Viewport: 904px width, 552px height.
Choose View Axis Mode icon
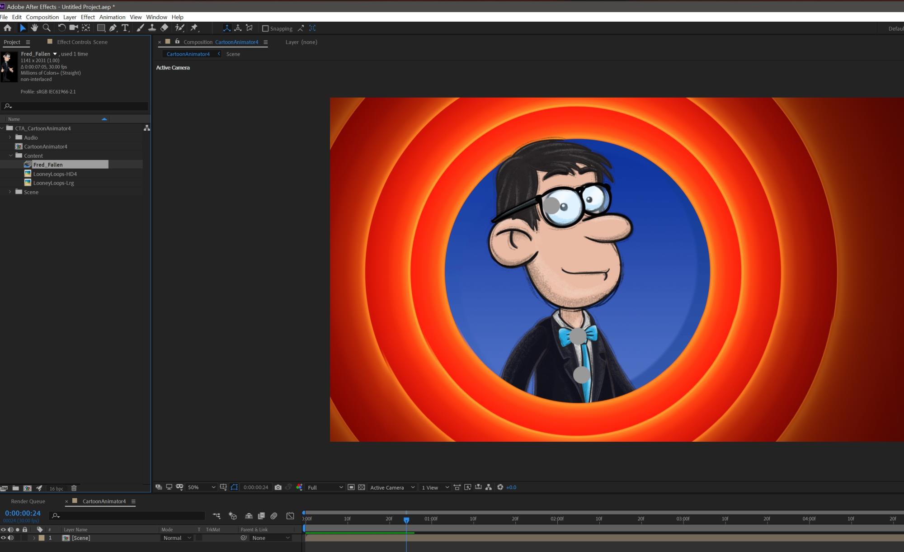(249, 28)
